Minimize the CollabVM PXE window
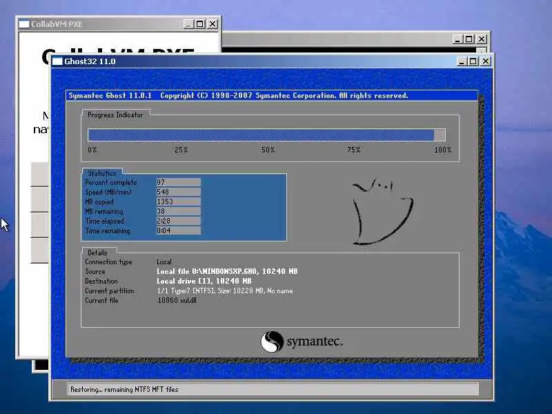Viewport: 552px width, 414px height. pyautogui.click(x=188, y=24)
